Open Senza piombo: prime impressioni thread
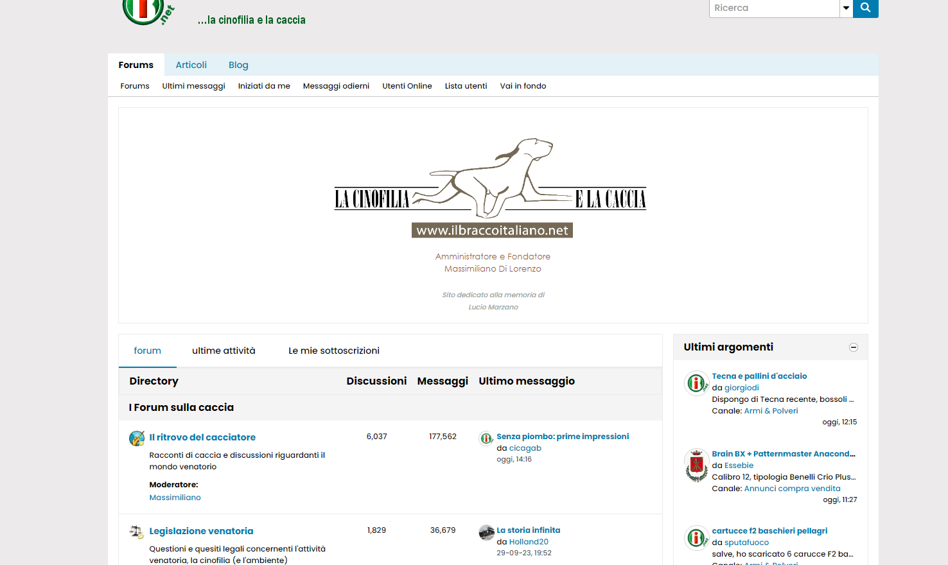This screenshot has height=565, width=948. [563, 437]
